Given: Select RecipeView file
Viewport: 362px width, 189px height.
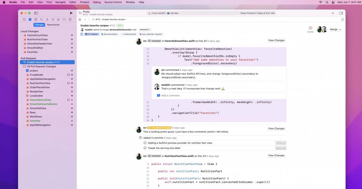Looking at the screenshot, I should click(x=36, y=91).
